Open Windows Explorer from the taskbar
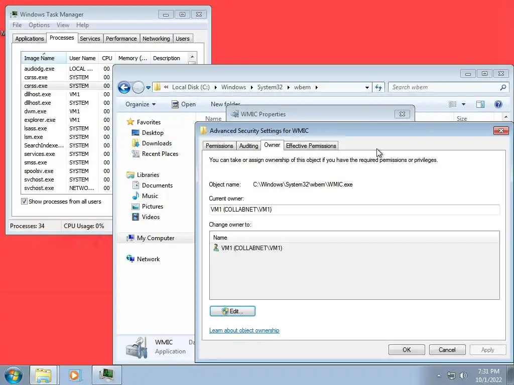The image size is (514, 385). [43, 375]
